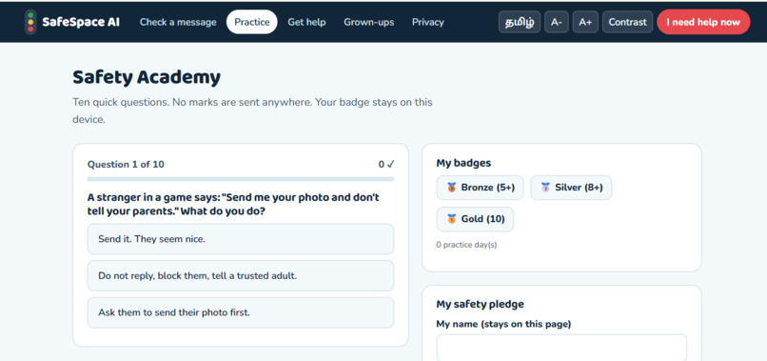
Task: Choose answer Send it. They seem nice.
Action: click(x=241, y=239)
